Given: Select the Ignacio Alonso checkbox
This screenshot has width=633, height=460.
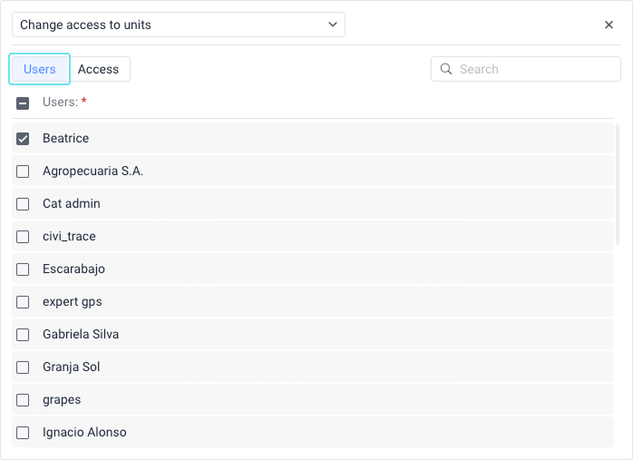Looking at the screenshot, I should pyautogui.click(x=23, y=433).
